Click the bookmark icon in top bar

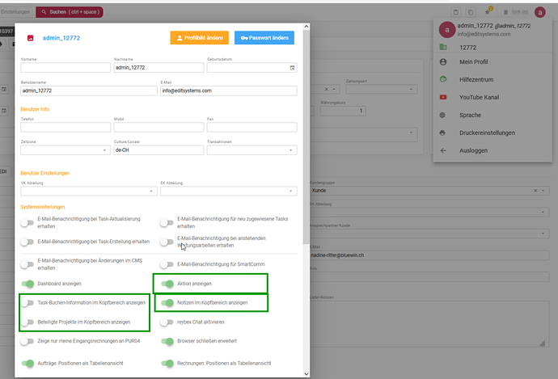(505, 12)
